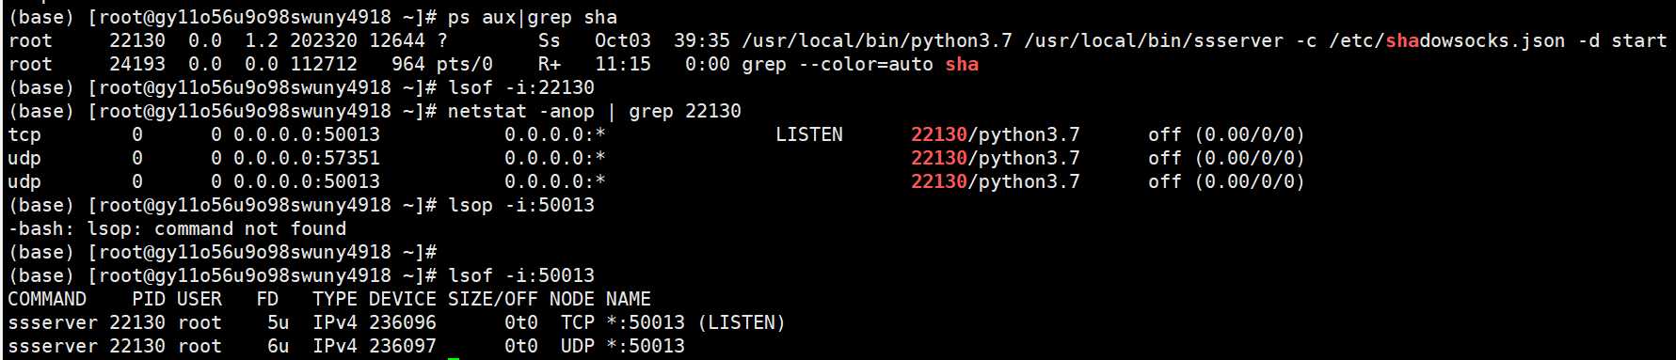The height and width of the screenshot is (360, 1676).
Task: Click the udp 0.0.0.0:57351 local address
Action: (x=307, y=158)
